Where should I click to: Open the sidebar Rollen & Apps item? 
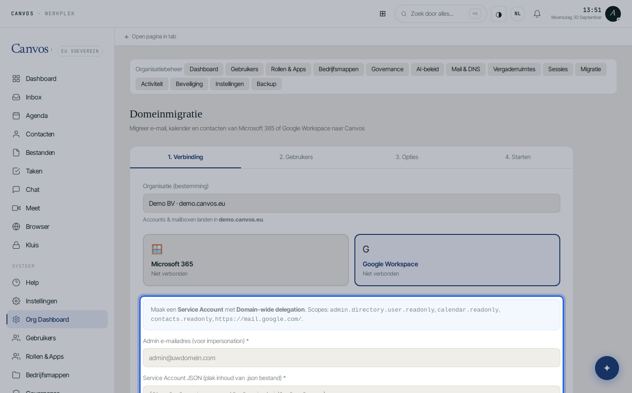(x=57, y=356)
